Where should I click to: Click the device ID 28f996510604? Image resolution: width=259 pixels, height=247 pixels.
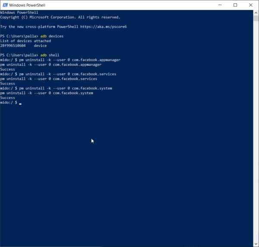click(13, 46)
